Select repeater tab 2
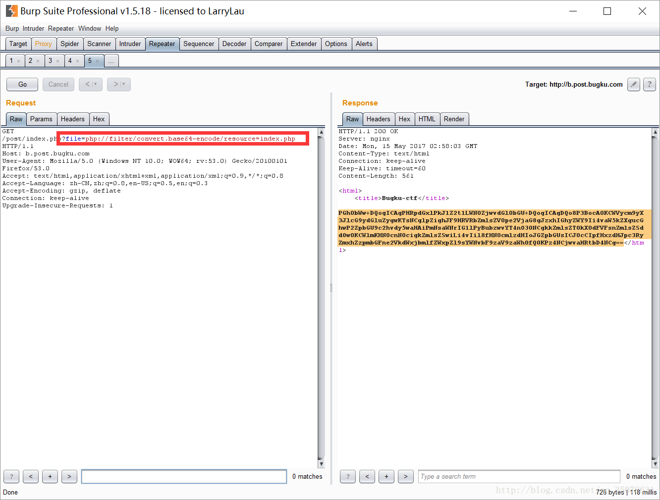The height and width of the screenshot is (500, 660). pos(30,60)
